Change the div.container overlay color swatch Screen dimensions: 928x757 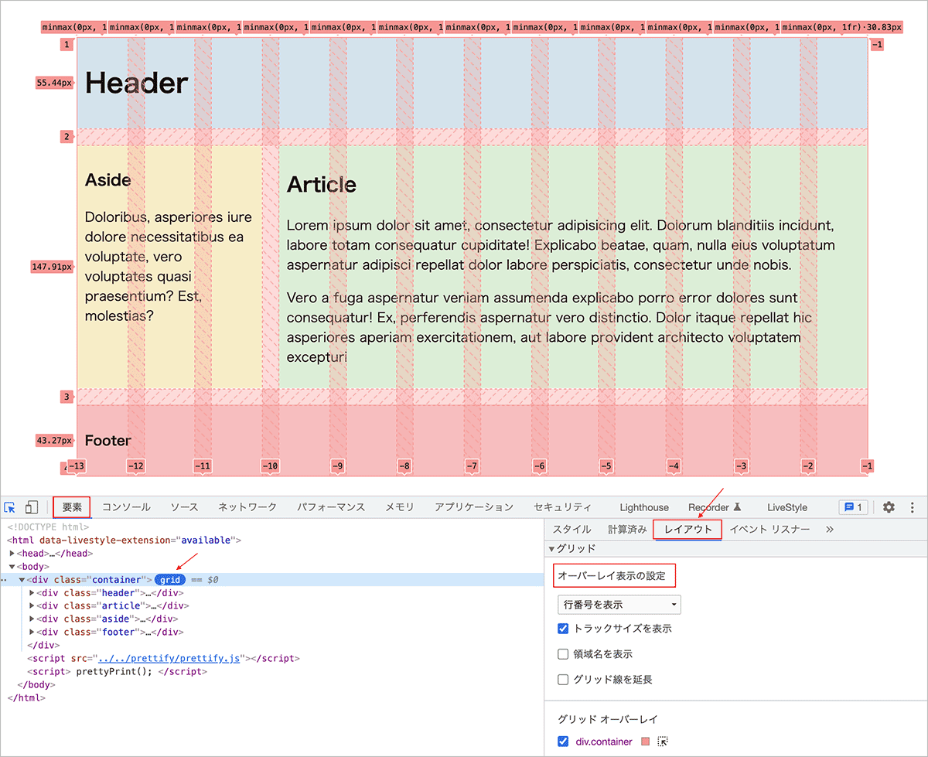tap(646, 742)
